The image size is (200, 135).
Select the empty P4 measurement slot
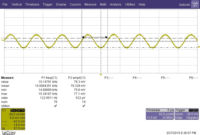(x=137, y=78)
